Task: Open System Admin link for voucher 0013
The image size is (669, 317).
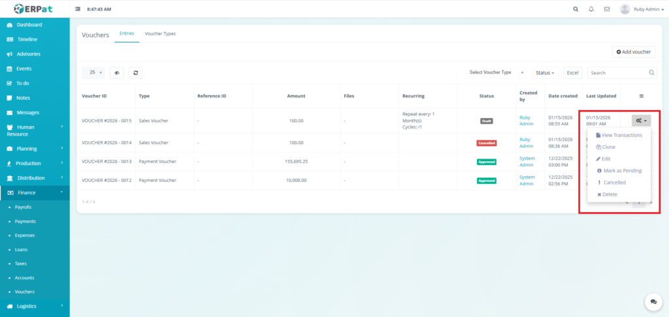Action: [527, 162]
